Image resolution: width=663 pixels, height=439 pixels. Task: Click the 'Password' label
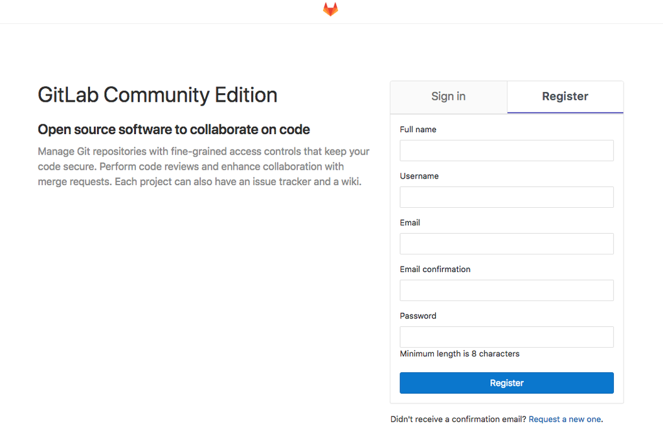click(x=418, y=315)
